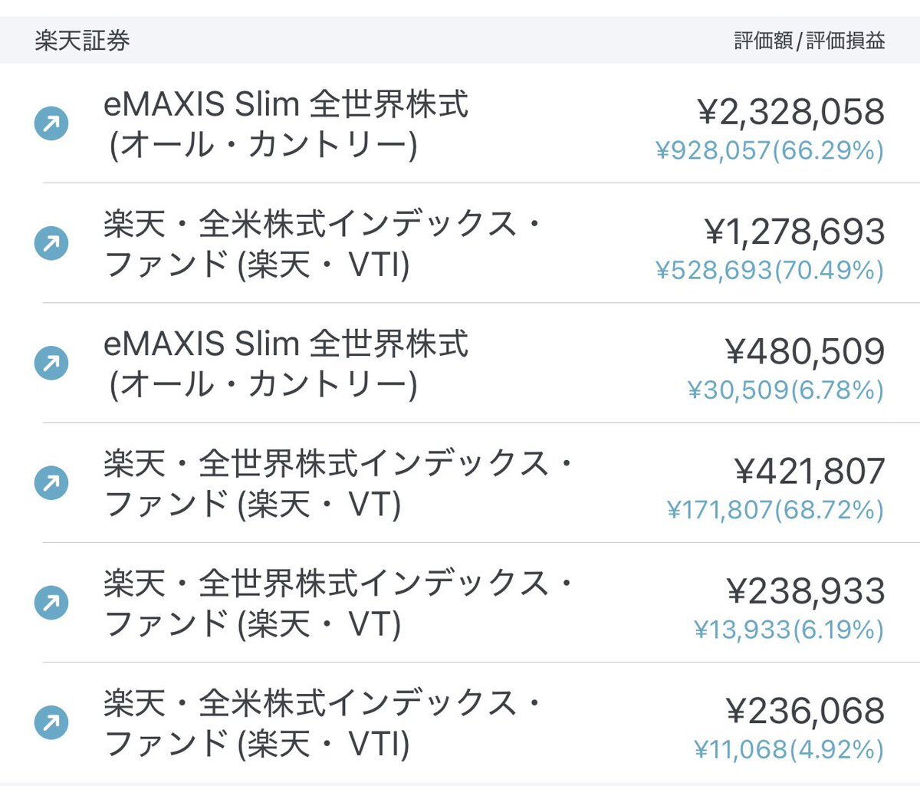Screen dimensions: 920x786
Task: Open second eMAXIS Slim fund name with 6.78% gain
Action: [286, 364]
